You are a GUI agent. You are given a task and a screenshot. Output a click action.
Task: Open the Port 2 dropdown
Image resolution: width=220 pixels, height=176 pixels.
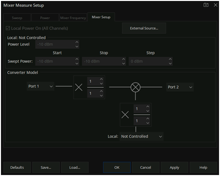(180, 87)
